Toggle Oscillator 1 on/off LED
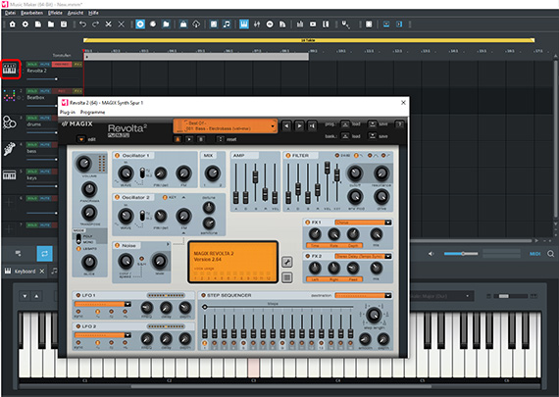Image resolution: width=559 pixels, height=397 pixels. [117, 156]
